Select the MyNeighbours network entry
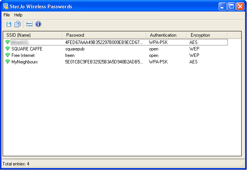Screen dimensions: 247x170 [x=25, y=62]
